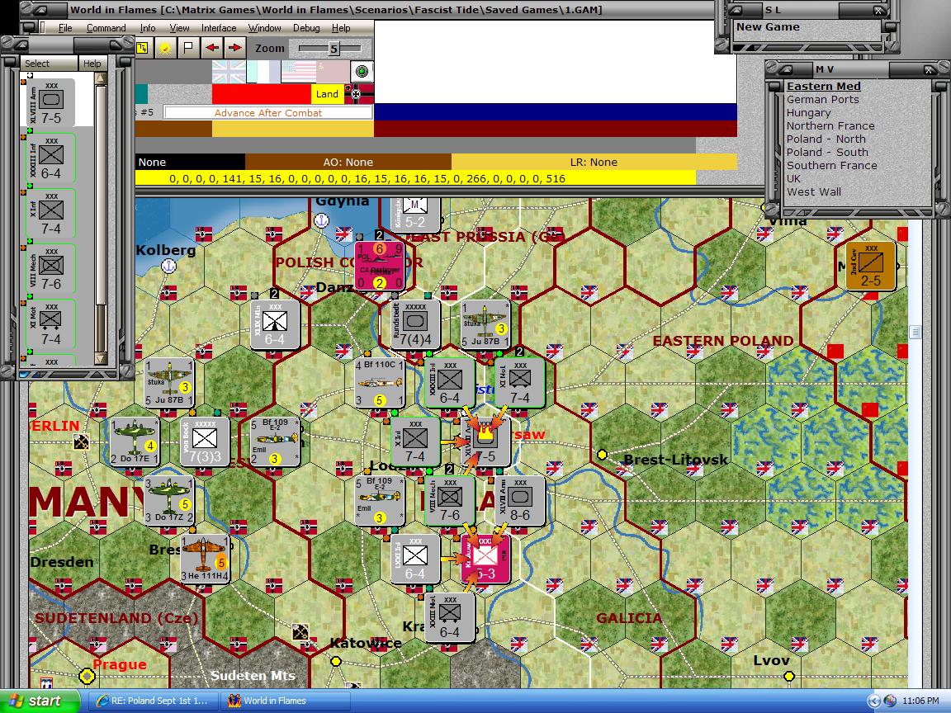Viewport: 951px width, 713px height.
Task: Select the XLIX Mtn 6-4 counter
Action: click(x=275, y=325)
